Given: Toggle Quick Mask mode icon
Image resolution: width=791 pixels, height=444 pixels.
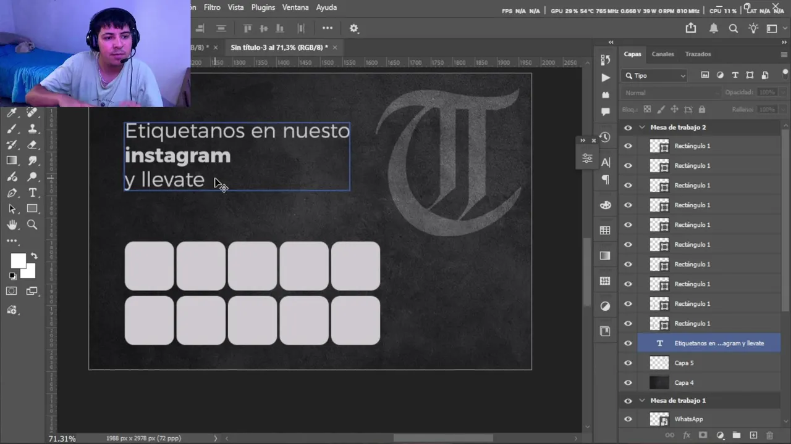Looking at the screenshot, I should pos(12,291).
